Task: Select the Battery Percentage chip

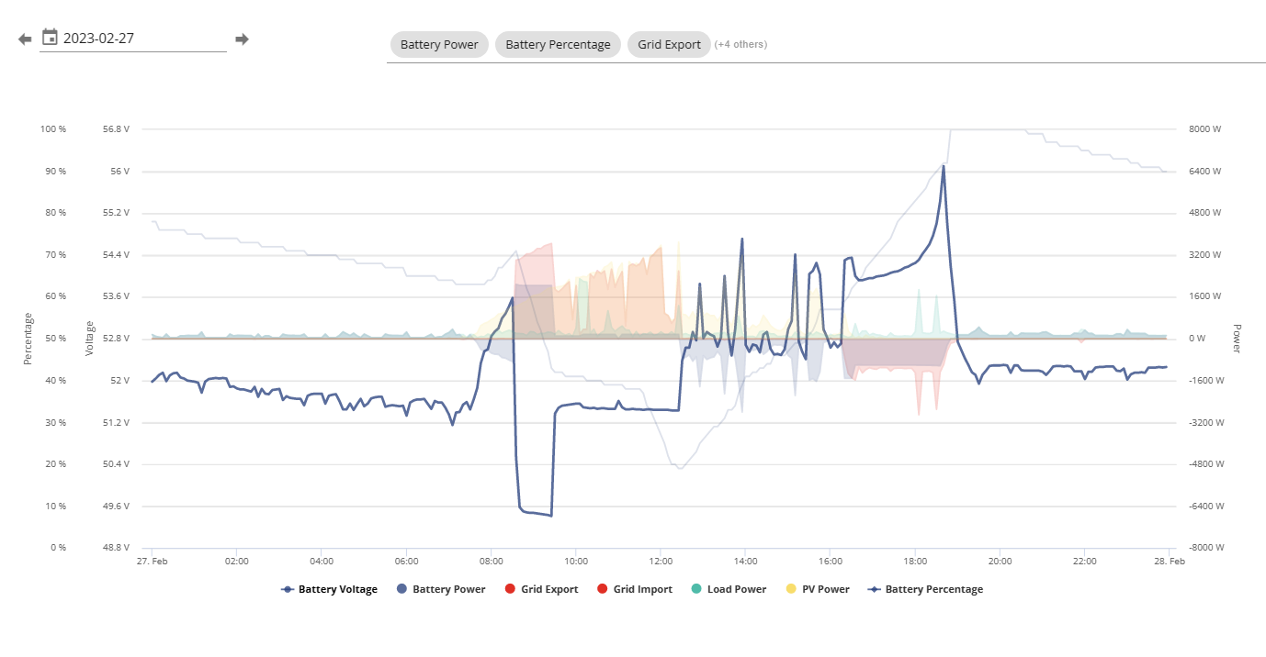Action: pyautogui.click(x=558, y=44)
